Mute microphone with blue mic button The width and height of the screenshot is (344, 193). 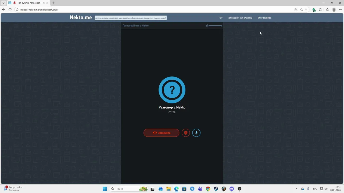196,133
